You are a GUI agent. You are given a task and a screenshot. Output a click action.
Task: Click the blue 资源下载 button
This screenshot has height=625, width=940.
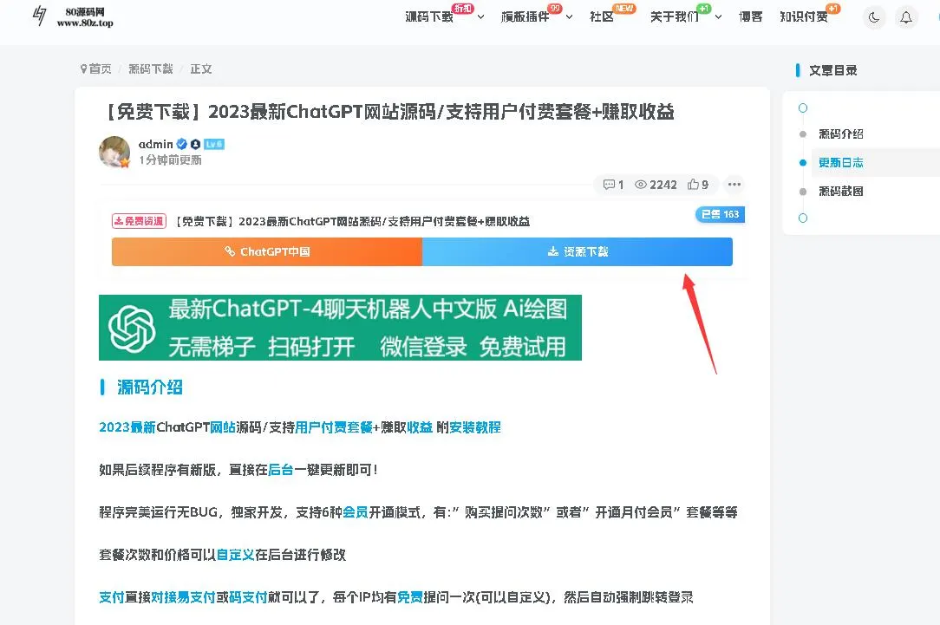[x=578, y=251]
